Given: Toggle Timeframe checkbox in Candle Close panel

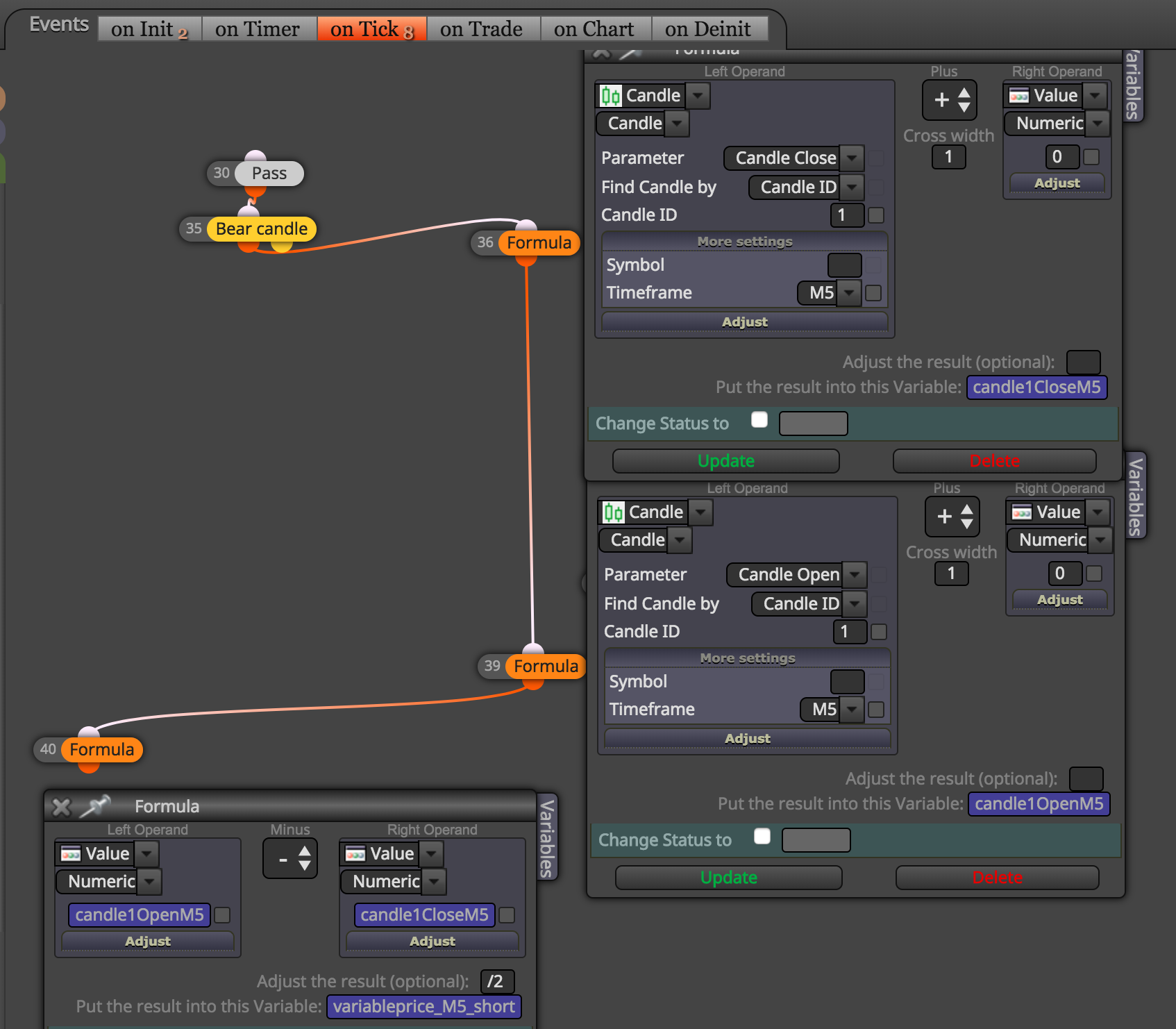Looking at the screenshot, I should click(x=873, y=293).
